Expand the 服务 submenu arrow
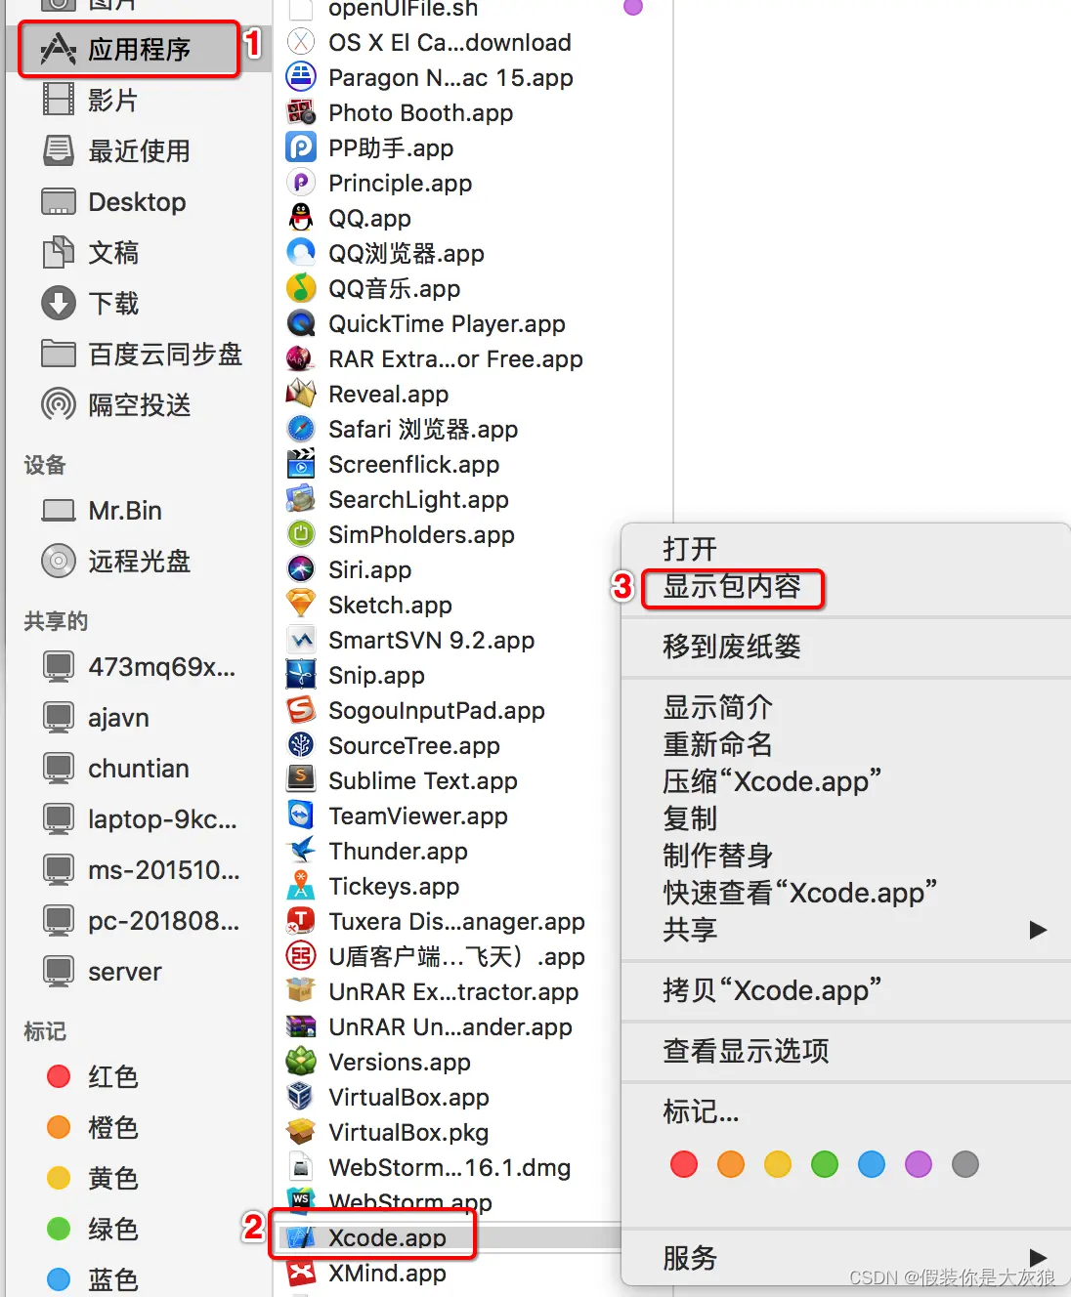Viewport: 1071px width, 1297px height. click(x=1037, y=1258)
